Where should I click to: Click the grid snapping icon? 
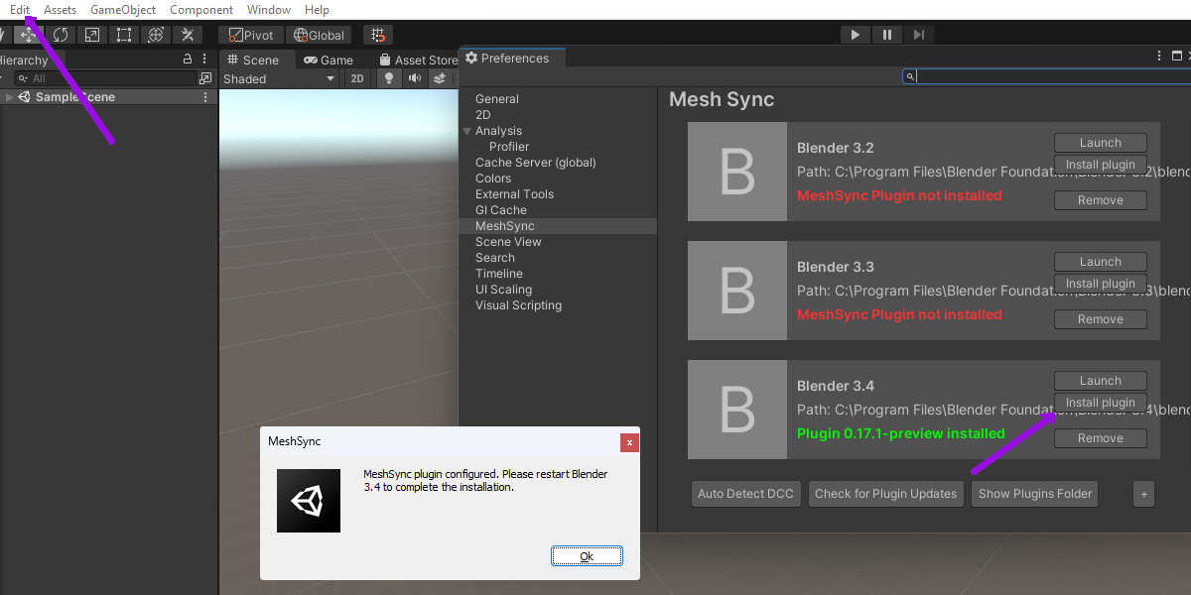378,35
